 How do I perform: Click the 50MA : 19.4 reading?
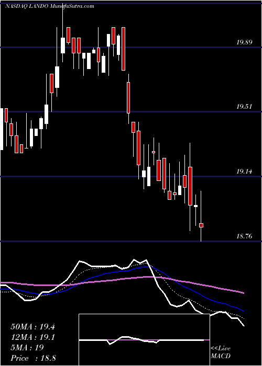[32, 327]
